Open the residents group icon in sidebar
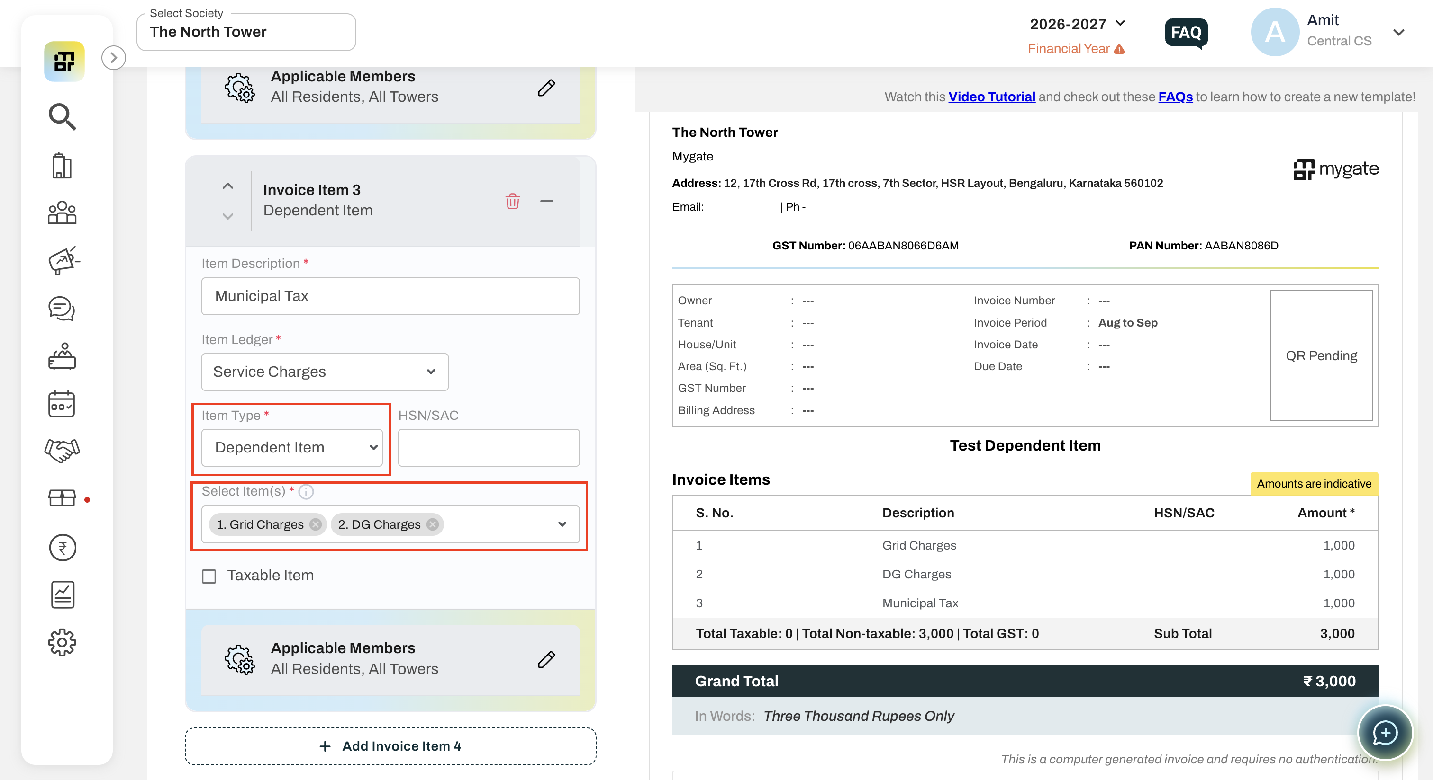1433x780 pixels. 62,213
